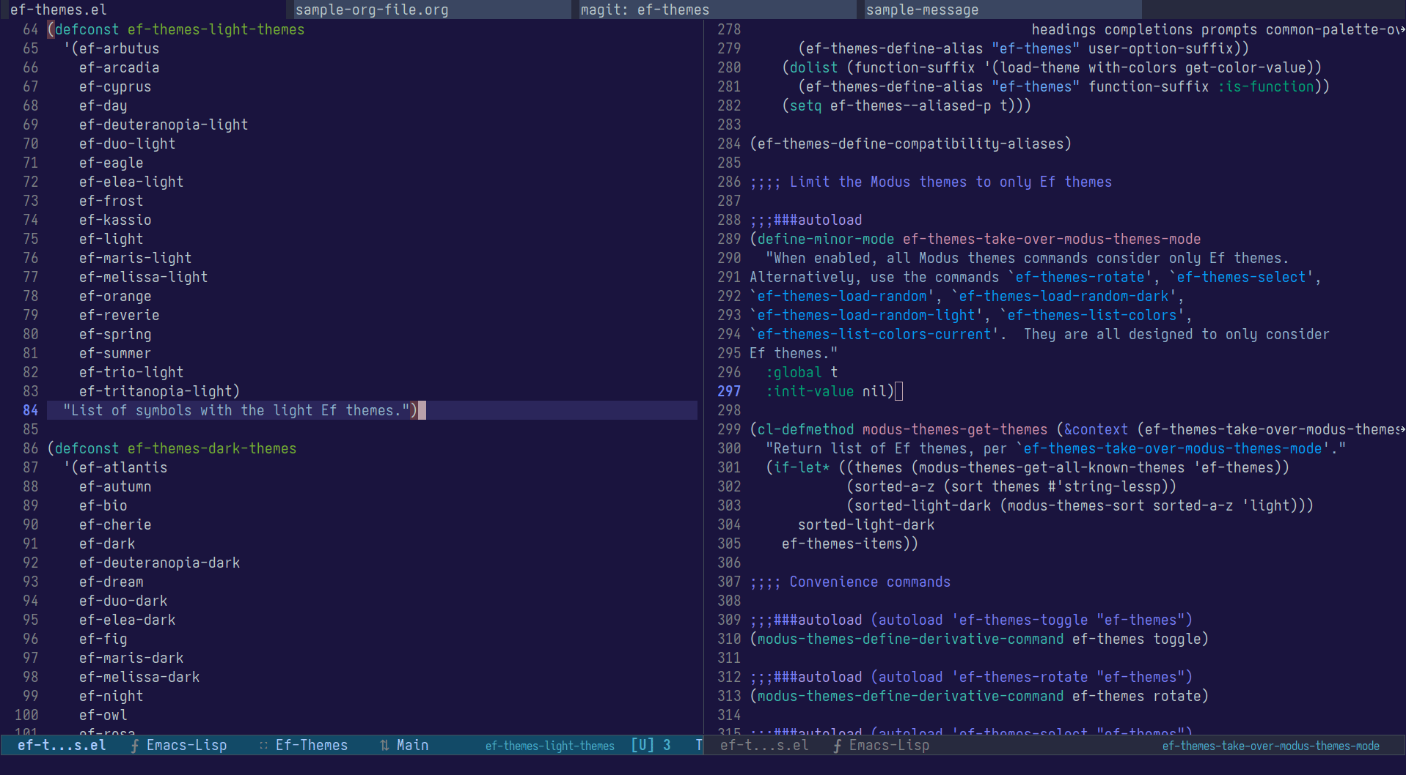
Task: Click define-minor-mode on line 289
Action: pyautogui.click(x=826, y=239)
